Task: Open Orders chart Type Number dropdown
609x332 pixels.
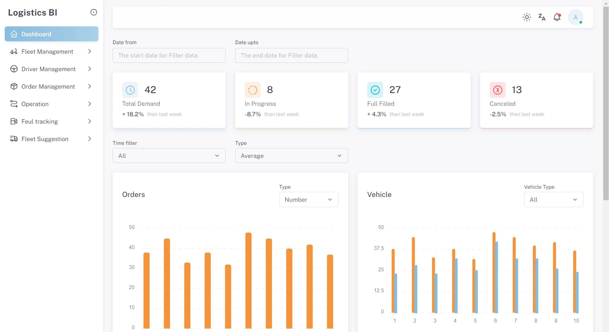Action: 309,200
